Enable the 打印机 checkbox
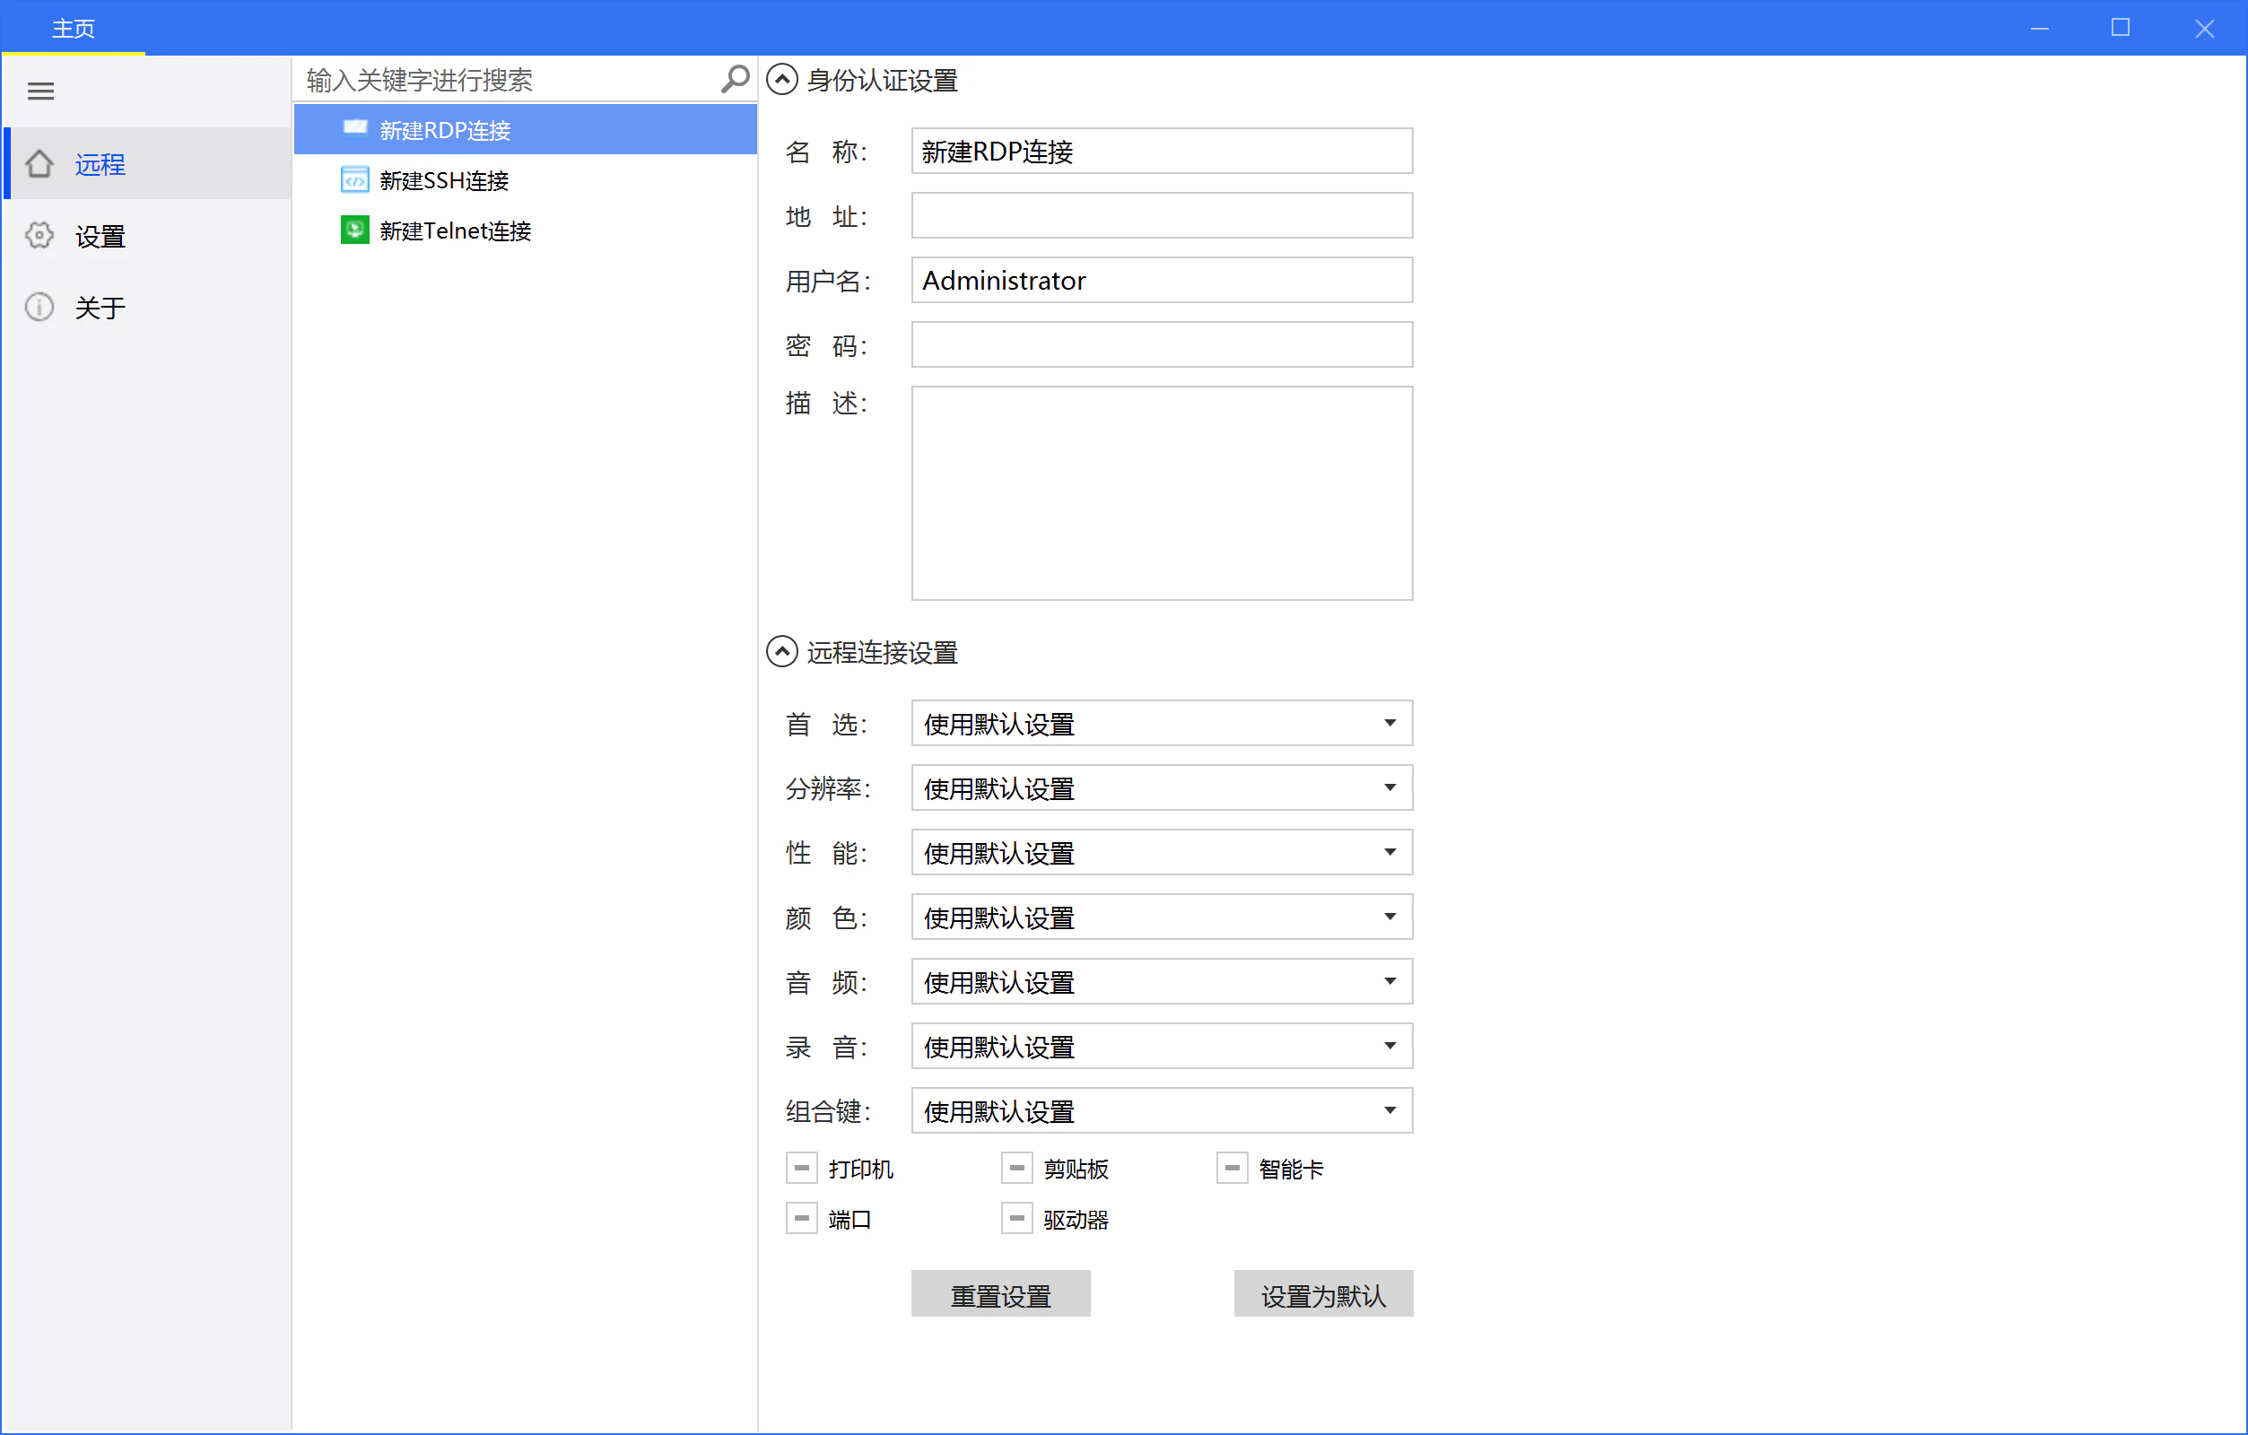Image resolution: width=2248 pixels, height=1435 pixels. click(x=801, y=1168)
